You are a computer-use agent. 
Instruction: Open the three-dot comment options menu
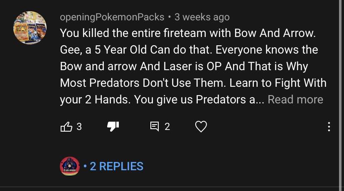[x=329, y=127]
